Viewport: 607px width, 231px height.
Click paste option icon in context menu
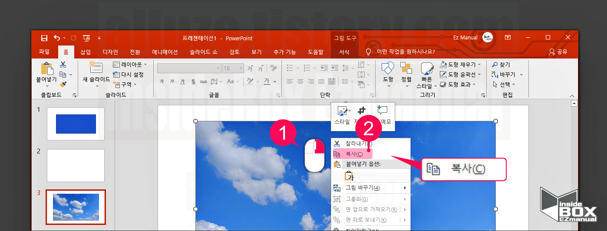(x=349, y=175)
